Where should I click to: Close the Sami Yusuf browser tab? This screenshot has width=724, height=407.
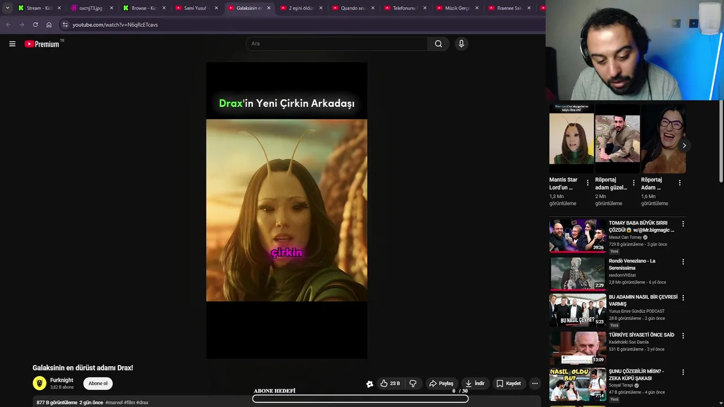tap(216, 8)
